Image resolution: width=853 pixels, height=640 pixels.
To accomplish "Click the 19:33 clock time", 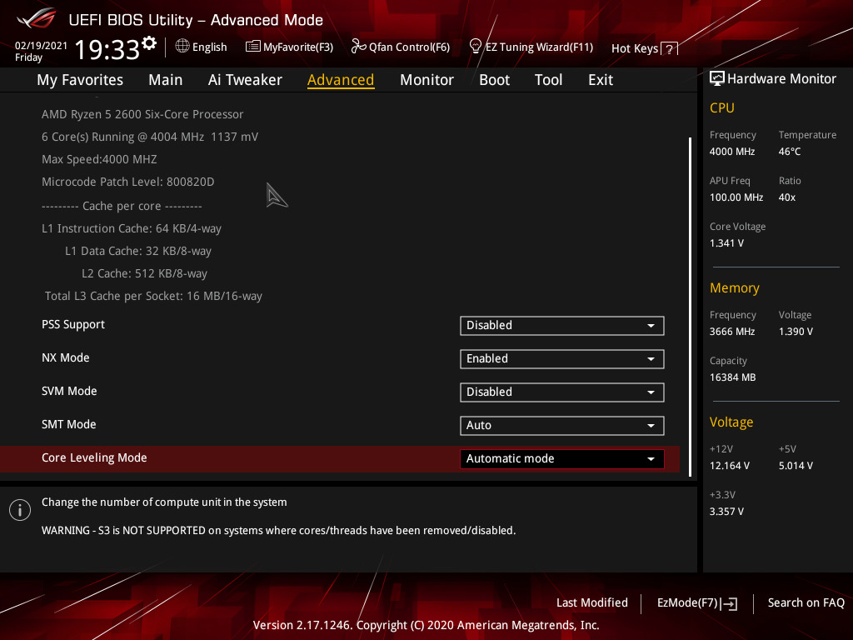I will 107,49.
